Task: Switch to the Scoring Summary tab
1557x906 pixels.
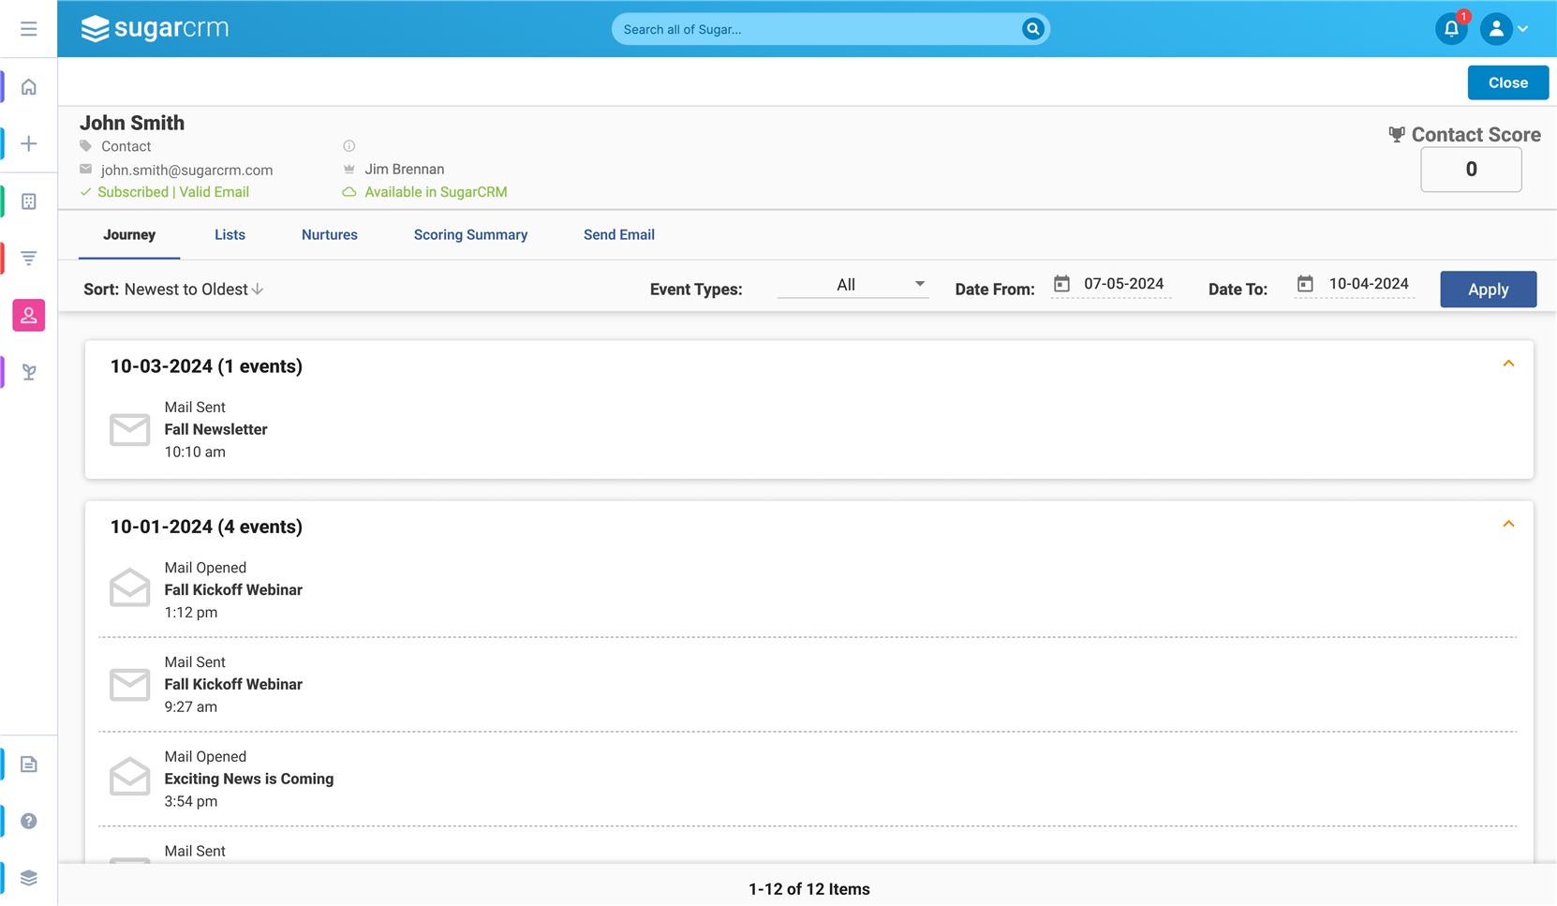Action: [x=470, y=235]
